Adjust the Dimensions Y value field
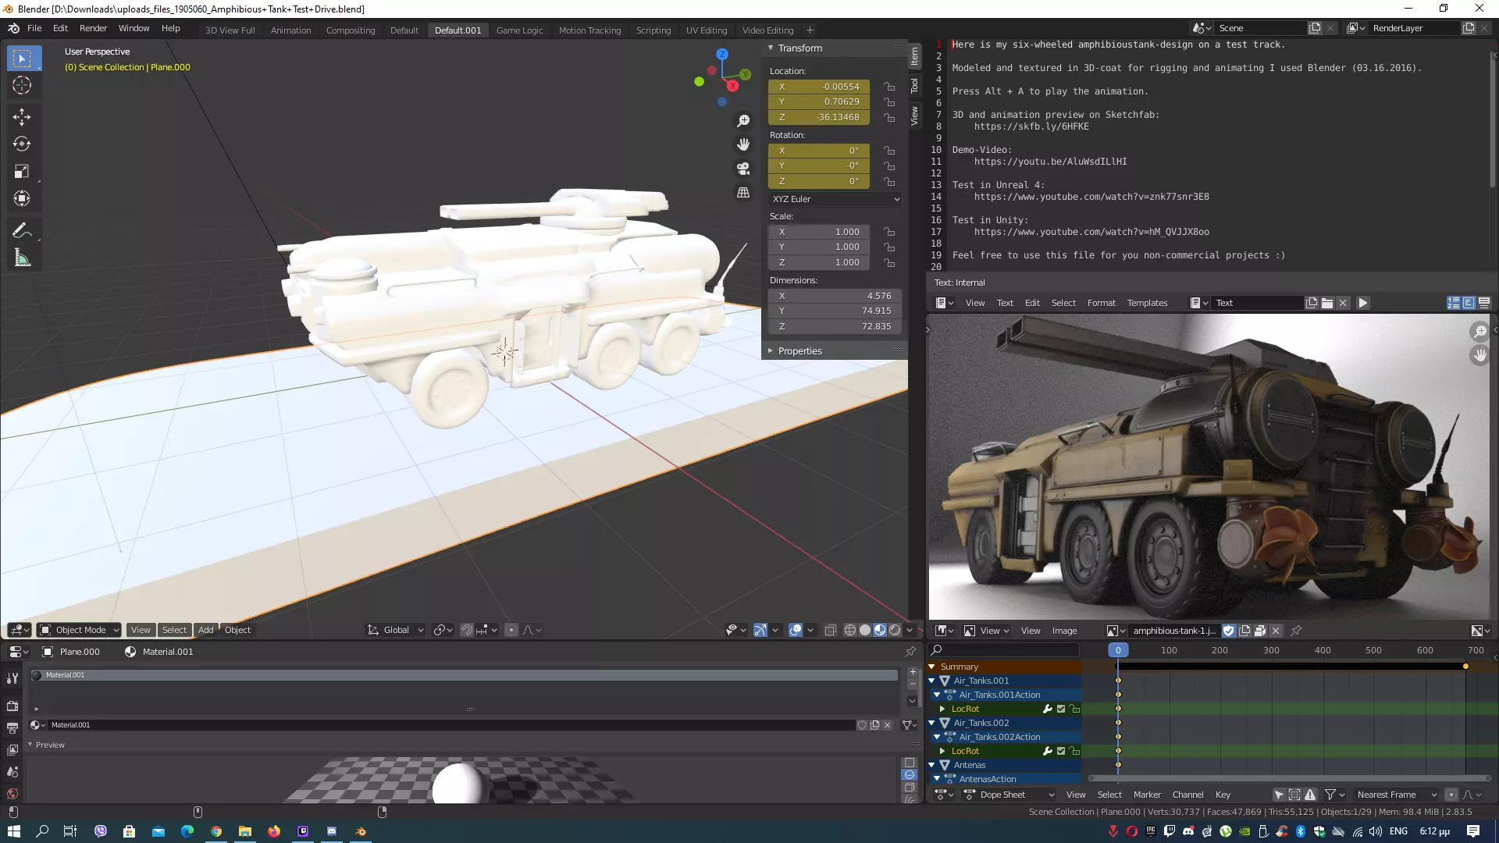Image resolution: width=1499 pixels, height=843 pixels. (x=835, y=311)
